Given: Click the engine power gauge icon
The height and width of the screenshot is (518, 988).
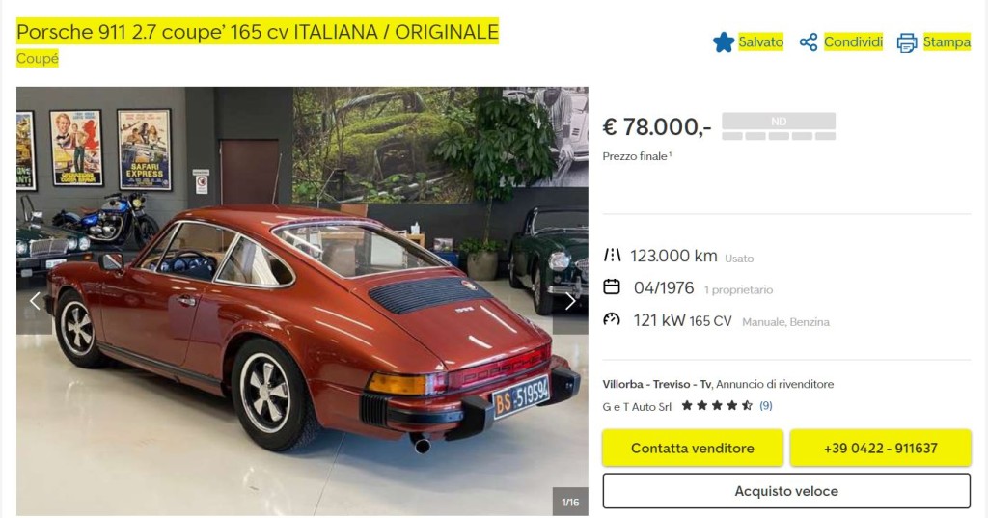Looking at the screenshot, I should [612, 319].
